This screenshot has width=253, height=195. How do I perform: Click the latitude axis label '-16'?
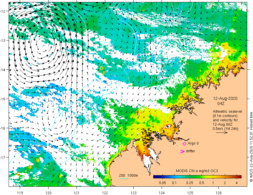[x=3, y=128]
